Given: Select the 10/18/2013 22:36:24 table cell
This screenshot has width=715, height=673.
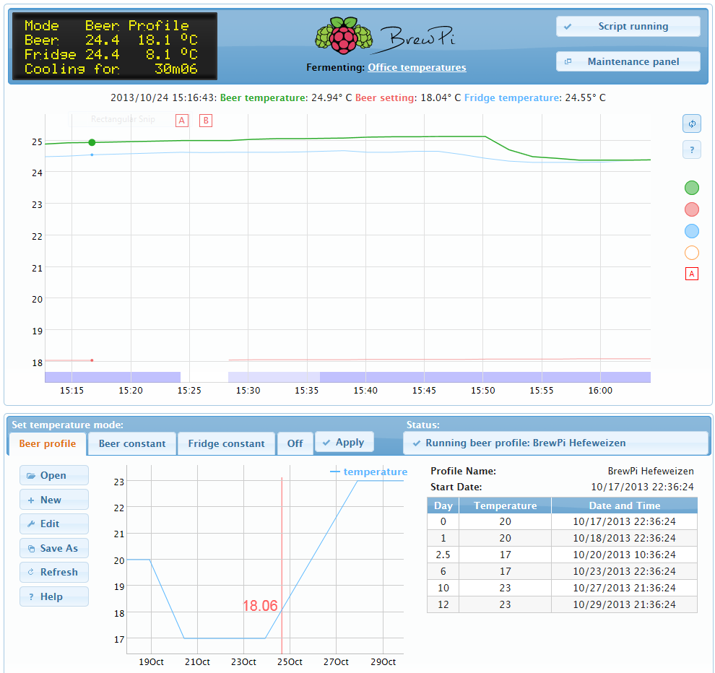Looking at the screenshot, I should click(x=624, y=538).
